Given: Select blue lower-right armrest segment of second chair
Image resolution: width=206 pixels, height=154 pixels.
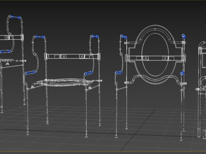Looking at the screenshot, I should (88, 73).
